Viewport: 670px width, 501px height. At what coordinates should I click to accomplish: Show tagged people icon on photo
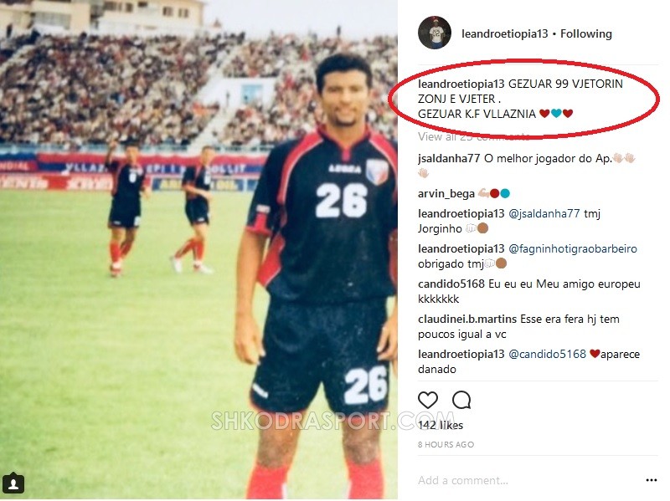pos(13,484)
